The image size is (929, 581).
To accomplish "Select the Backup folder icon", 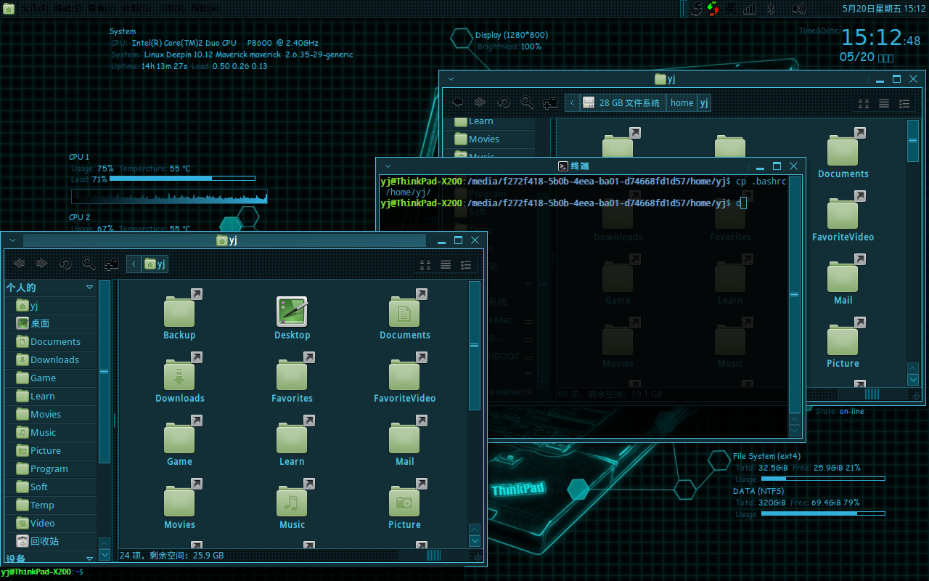I will [x=179, y=311].
